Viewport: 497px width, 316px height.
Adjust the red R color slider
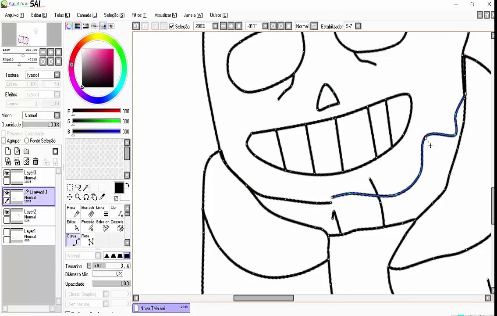[x=96, y=111]
